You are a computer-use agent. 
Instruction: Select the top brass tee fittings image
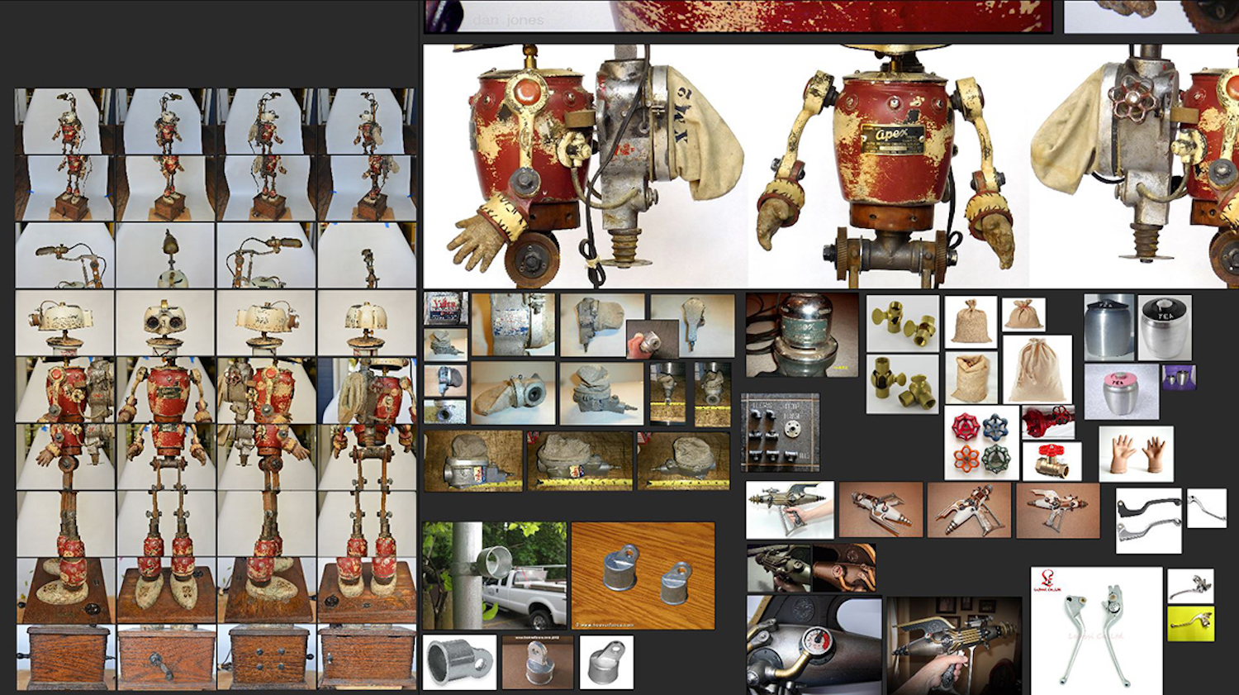coord(902,323)
